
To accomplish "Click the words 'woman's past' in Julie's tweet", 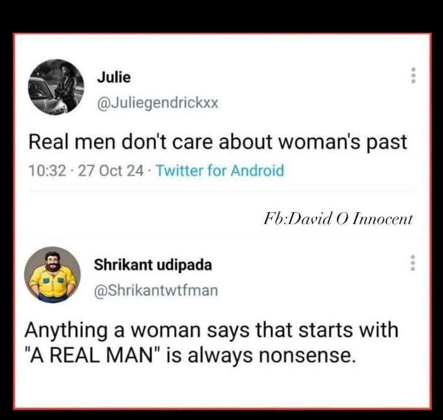I will [343, 142].
